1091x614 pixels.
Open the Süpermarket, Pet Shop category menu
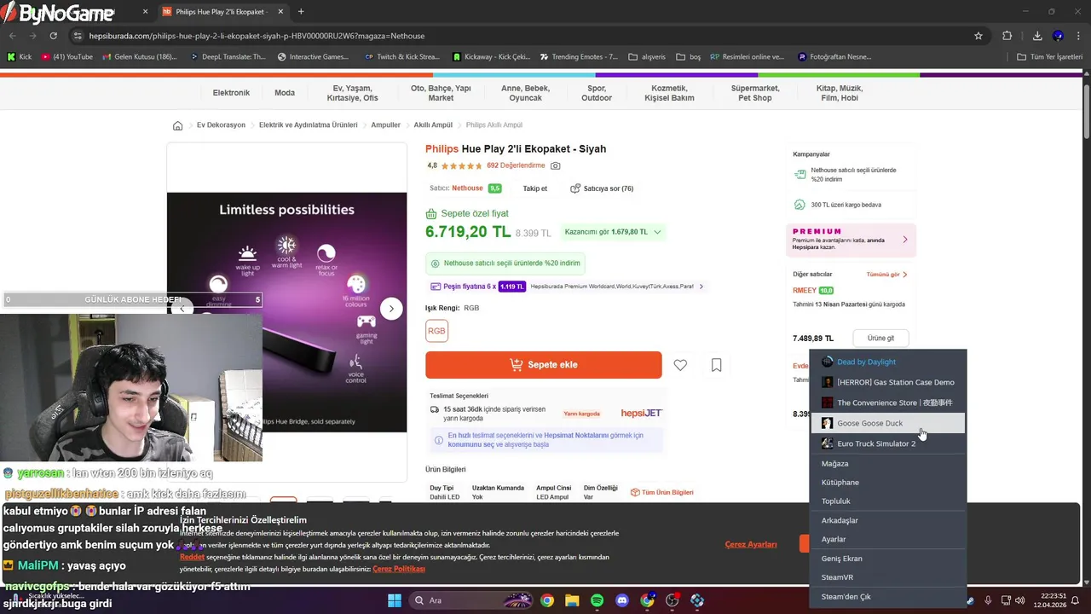755,93
